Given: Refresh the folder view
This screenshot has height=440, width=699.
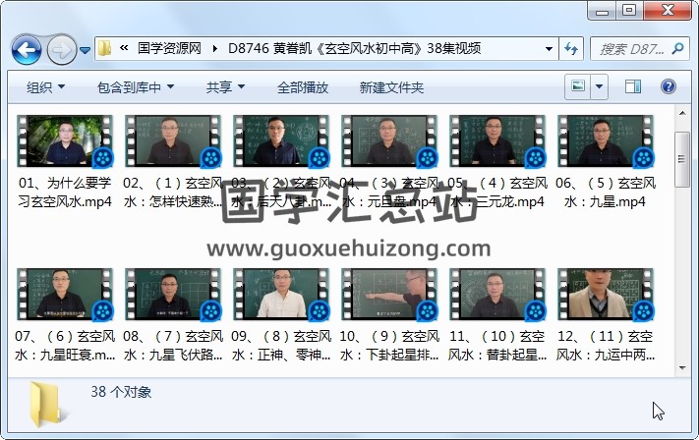Looking at the screenshot, I should click(571, 48).
